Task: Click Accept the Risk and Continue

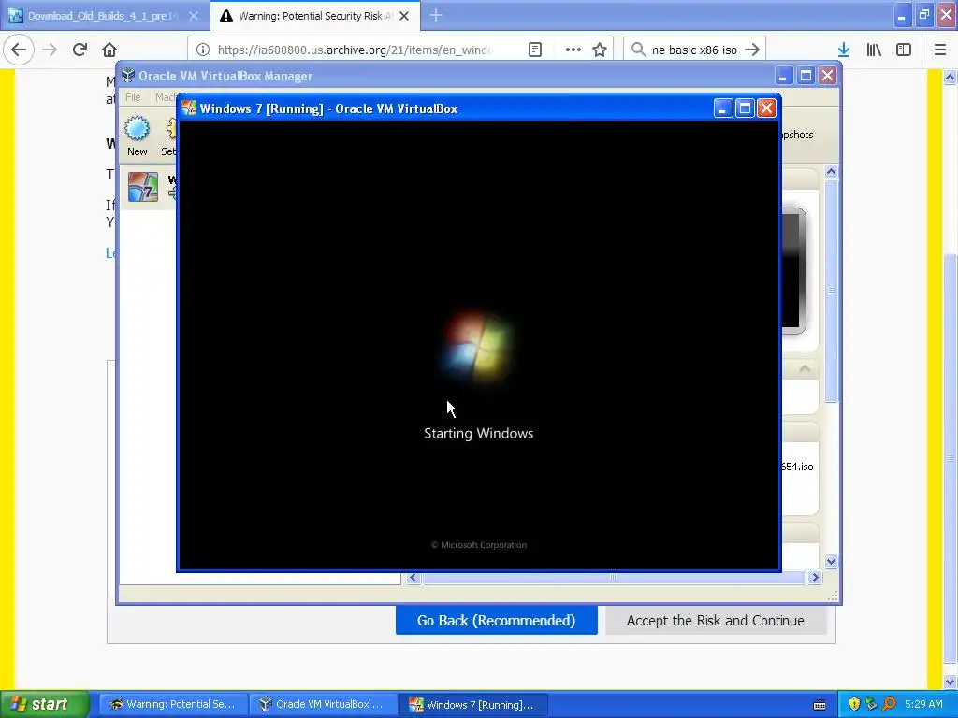Action: pyautogui.click(x=716, y=621)
